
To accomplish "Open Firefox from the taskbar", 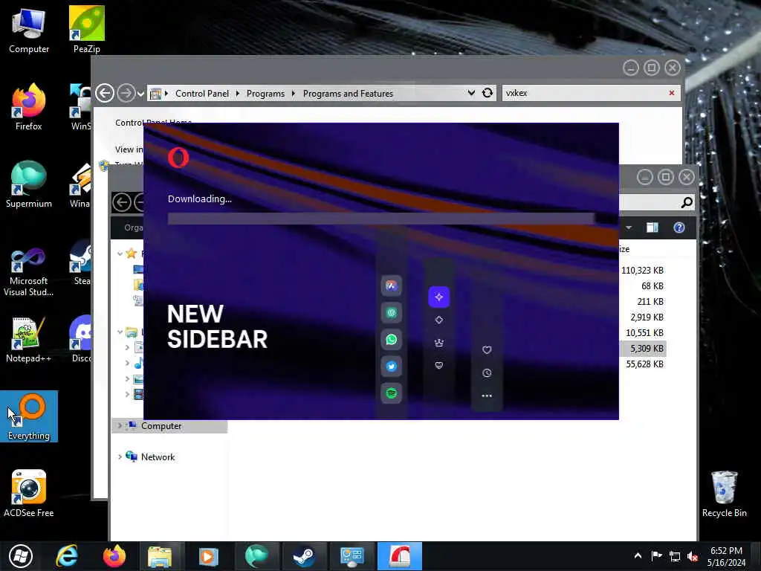I will point(114,556).
